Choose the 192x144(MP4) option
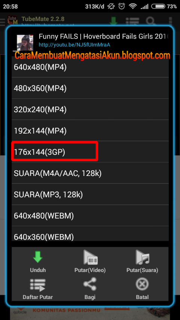The image size is (180, 320). point(90,131)
